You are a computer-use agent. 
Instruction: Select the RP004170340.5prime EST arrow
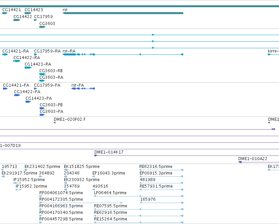click(x=41, y=216)
